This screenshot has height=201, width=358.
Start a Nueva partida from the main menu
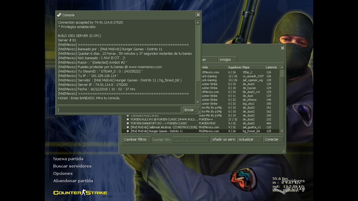pyautogui.click(x=68, y=159)
